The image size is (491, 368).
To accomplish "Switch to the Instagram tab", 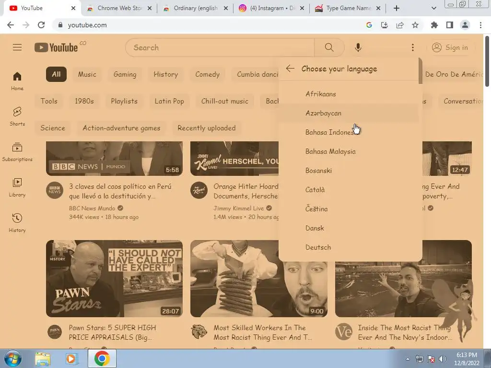I will point(271,8).
